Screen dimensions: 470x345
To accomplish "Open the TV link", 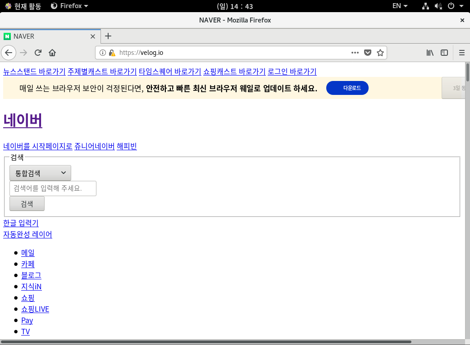I will click(26, 332).
